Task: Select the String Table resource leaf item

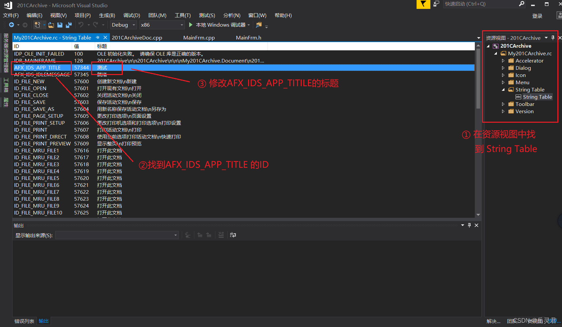Action: [x=537, y=97]
